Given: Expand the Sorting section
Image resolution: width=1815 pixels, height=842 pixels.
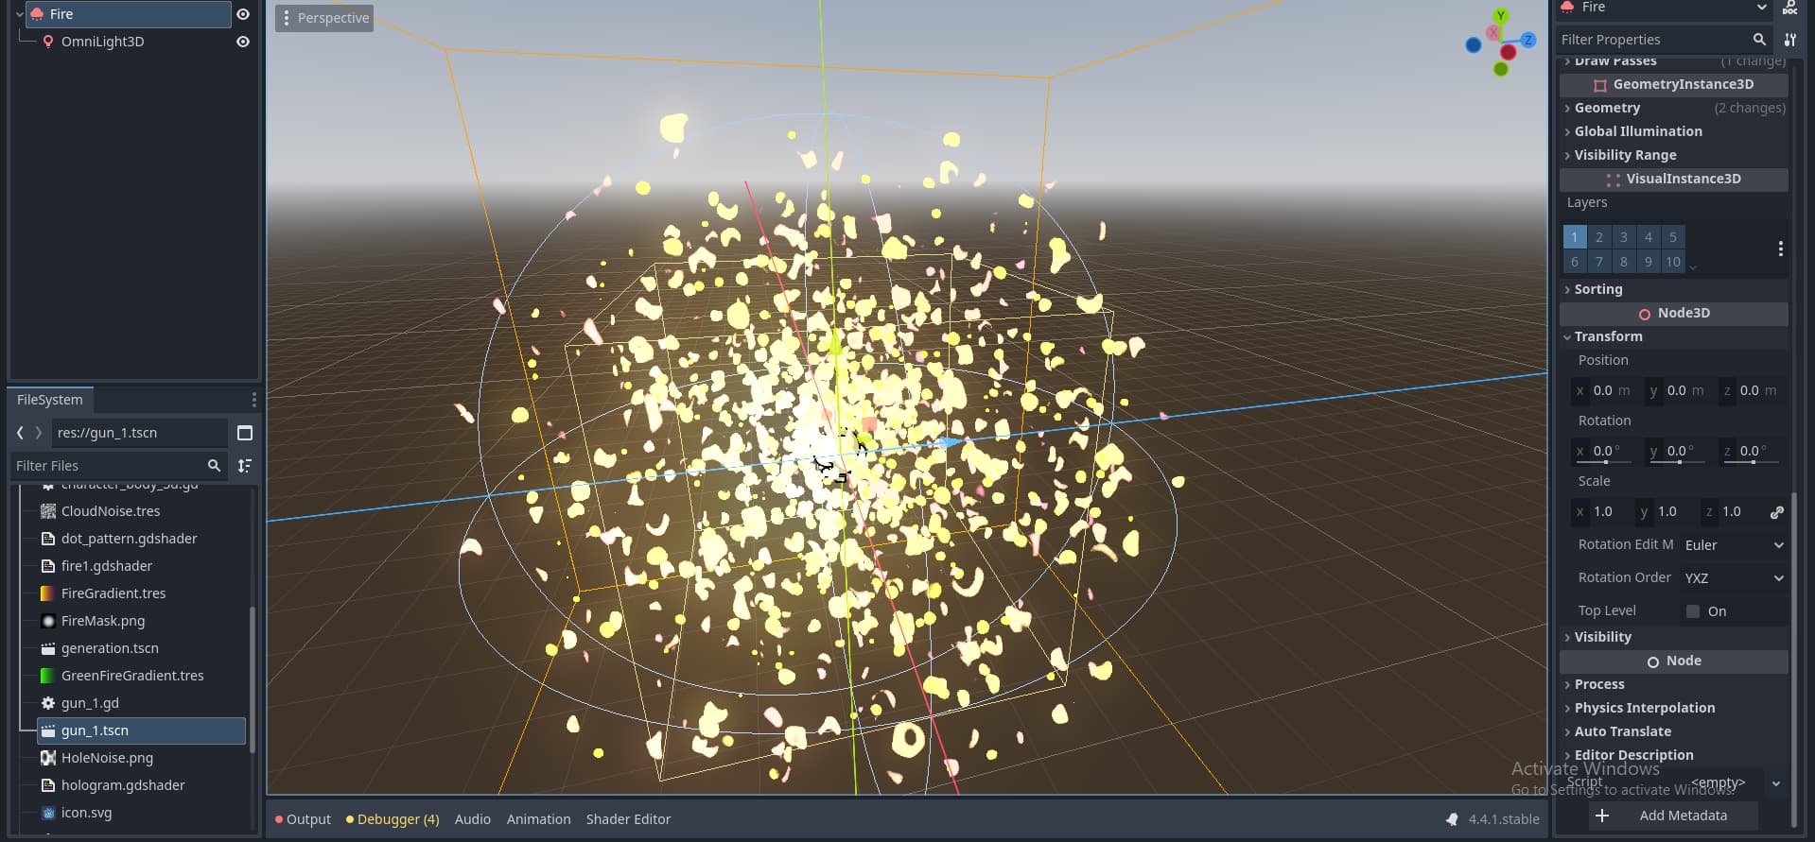Looking at the screenshot, I should [1674, 289].
